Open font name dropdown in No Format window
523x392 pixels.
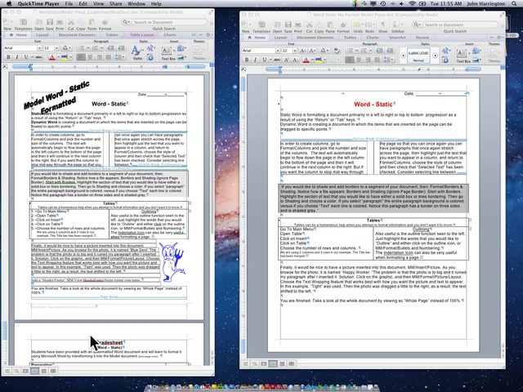point(278,51)
